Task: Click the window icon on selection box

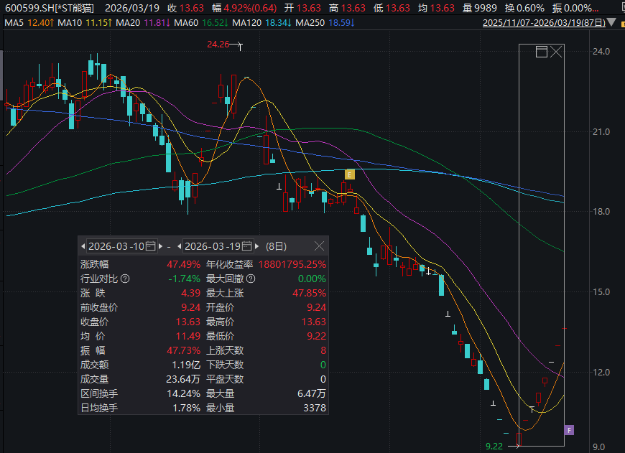Action: 542,52
